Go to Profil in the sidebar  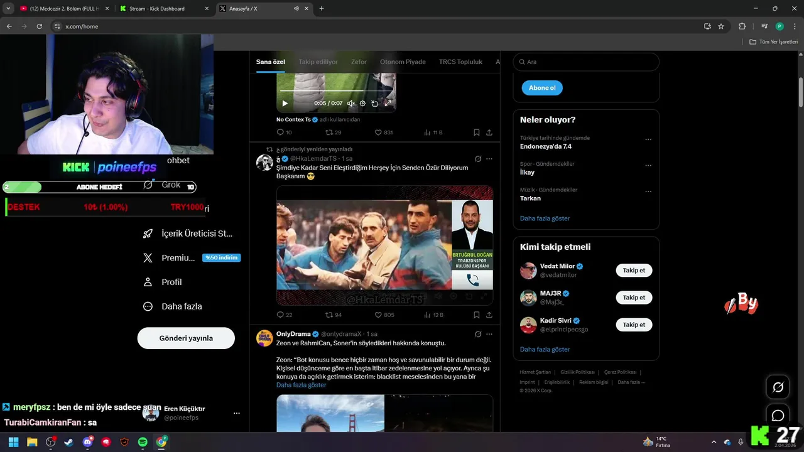click(162, 282)
